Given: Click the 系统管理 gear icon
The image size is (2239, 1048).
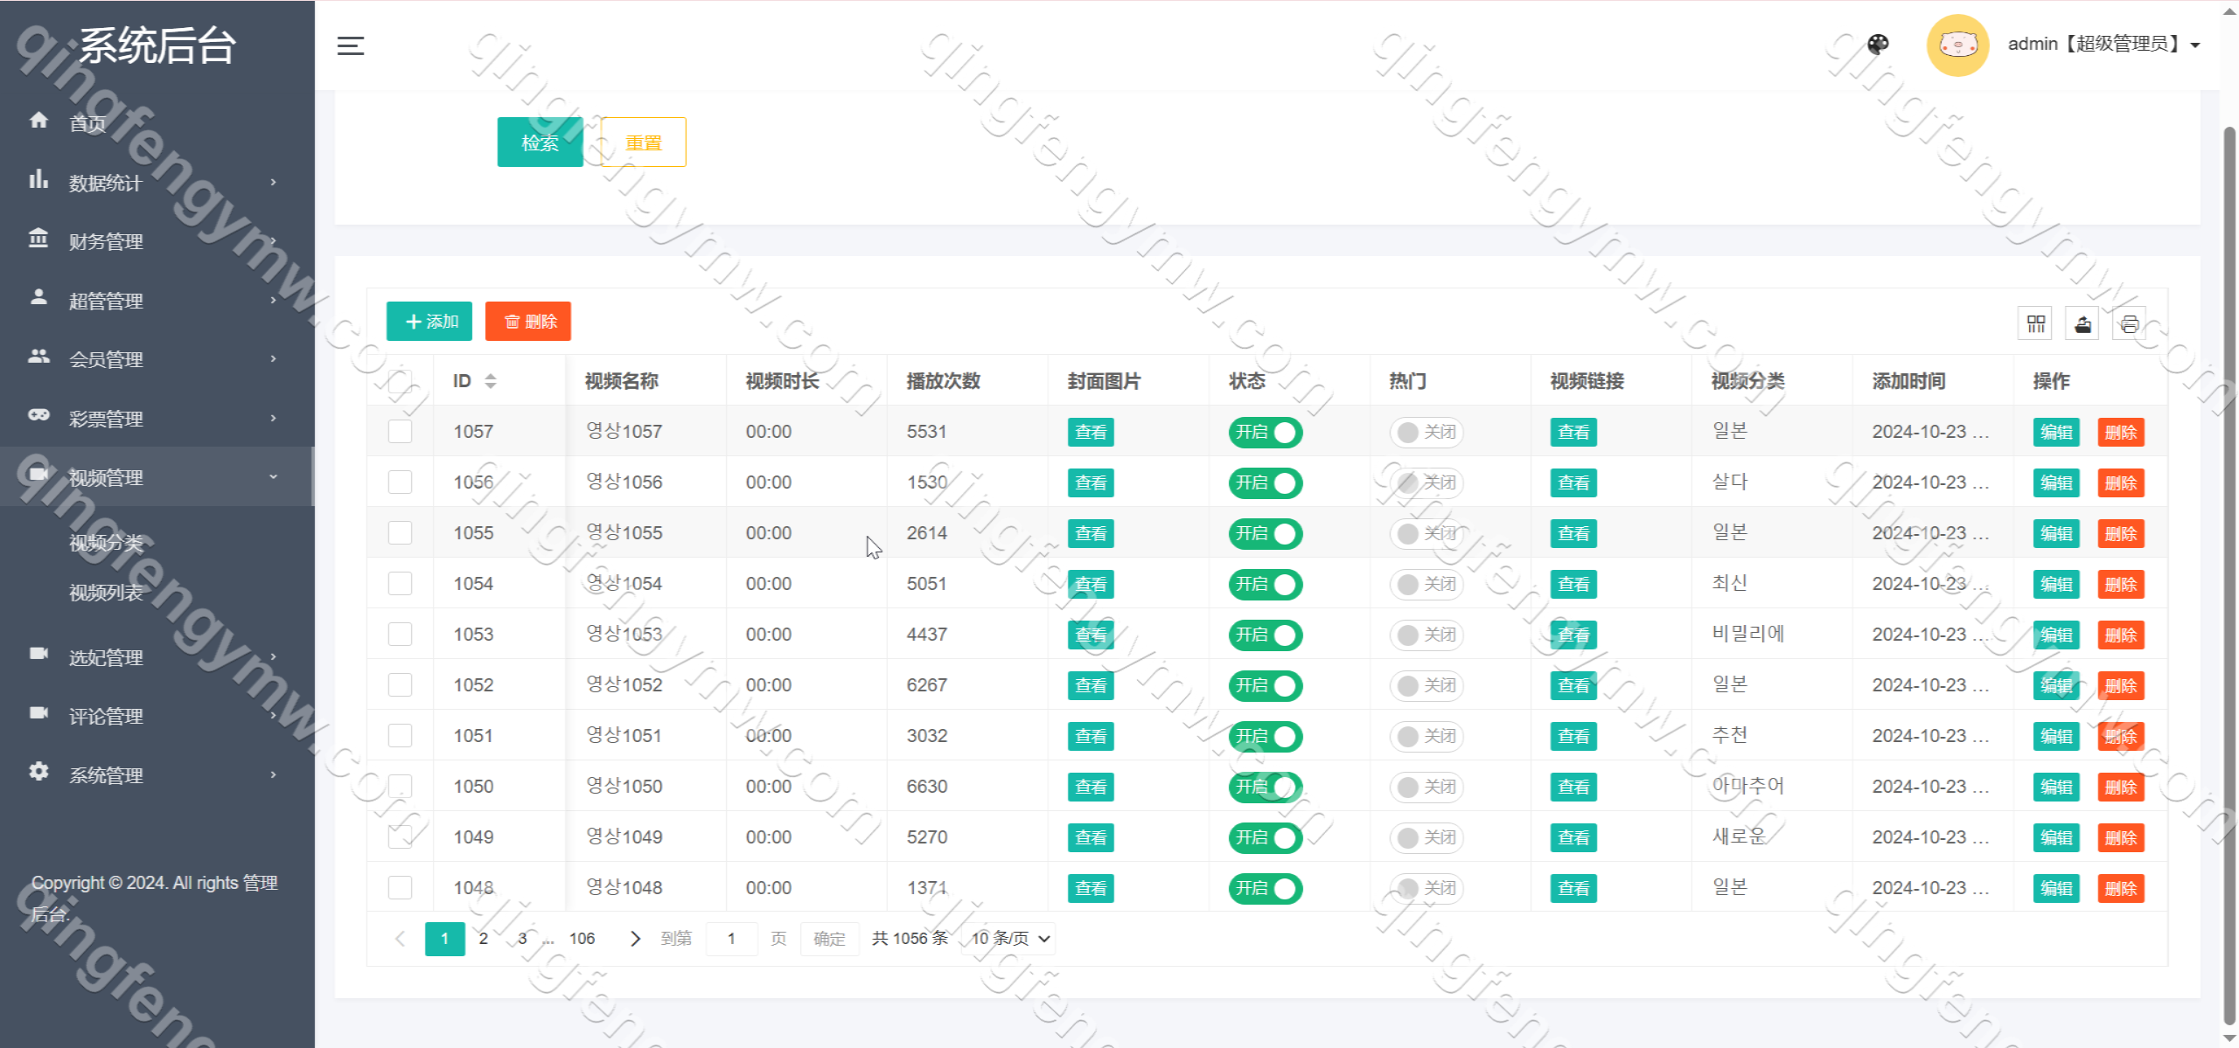Looking at the screenshot, I should tap(38, 772).
